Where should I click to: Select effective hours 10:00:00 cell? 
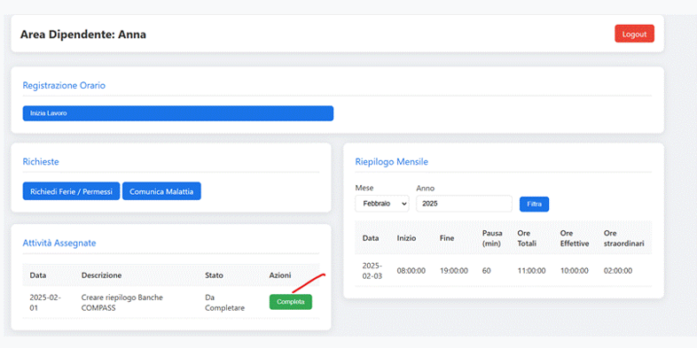tap(575, 271)
